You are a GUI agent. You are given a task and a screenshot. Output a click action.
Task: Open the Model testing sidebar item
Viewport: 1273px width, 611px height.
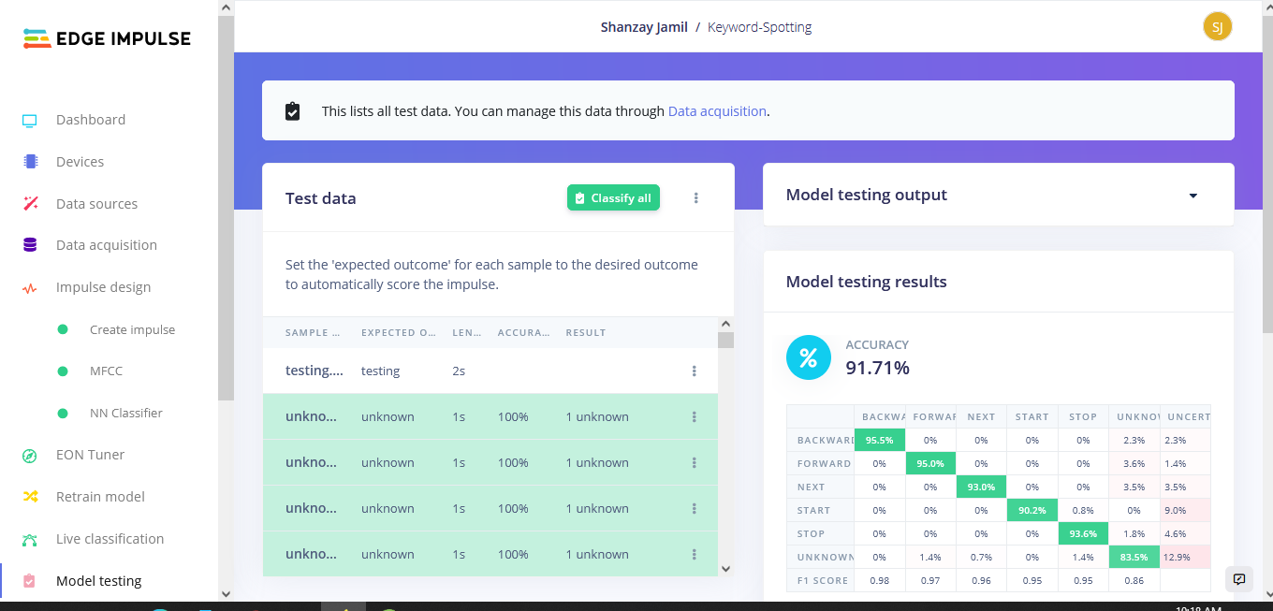pyautogui.click(x=98, y=581)
